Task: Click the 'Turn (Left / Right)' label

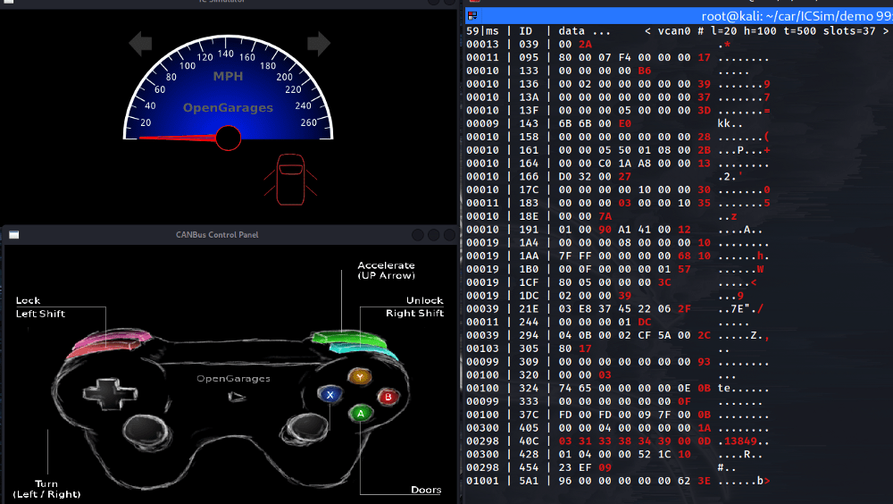Action: [46, 489]
